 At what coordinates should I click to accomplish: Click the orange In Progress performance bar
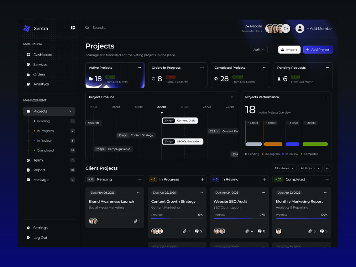273,144
